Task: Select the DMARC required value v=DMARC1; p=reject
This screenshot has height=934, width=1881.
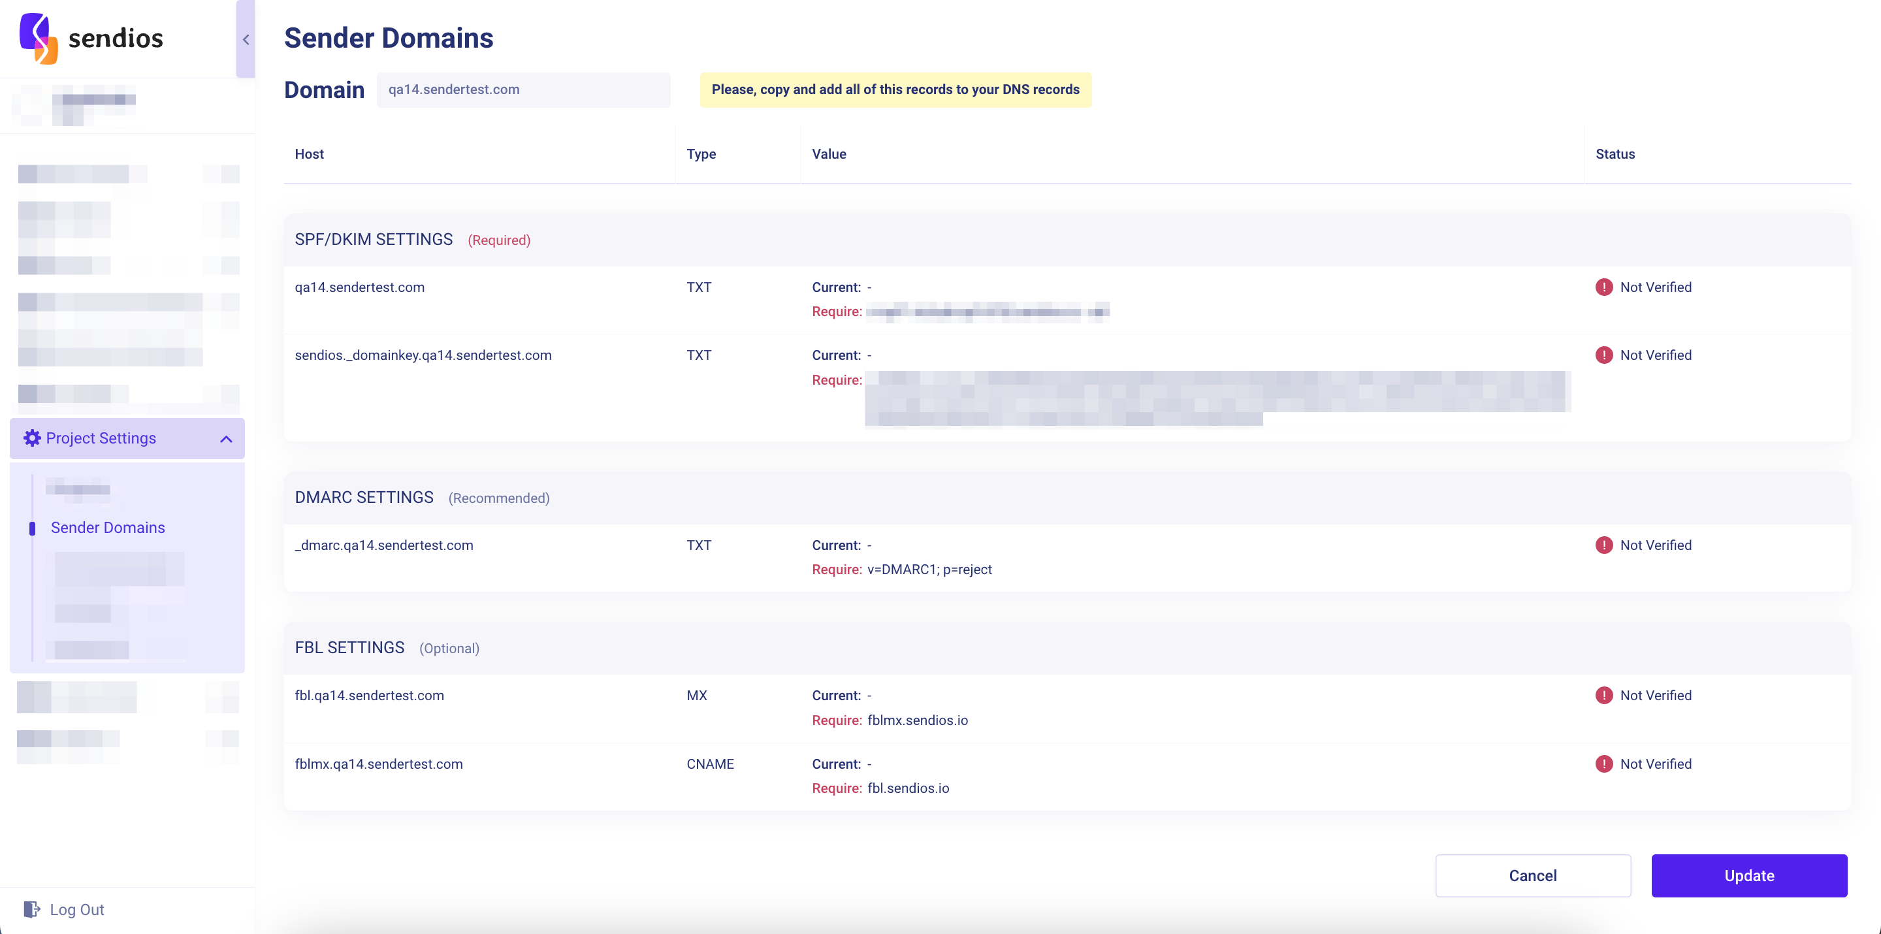Action: click(929, 570)
